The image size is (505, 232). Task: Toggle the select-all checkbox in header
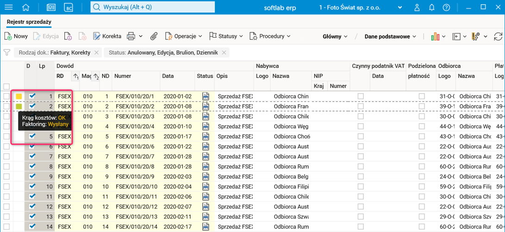(x=6, y=86)
